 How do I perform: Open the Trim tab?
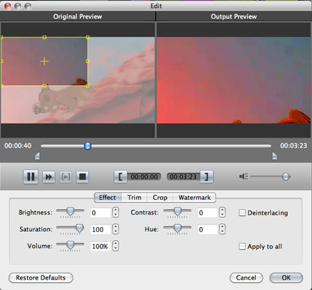pyautogui.click(x=135, y=198)
